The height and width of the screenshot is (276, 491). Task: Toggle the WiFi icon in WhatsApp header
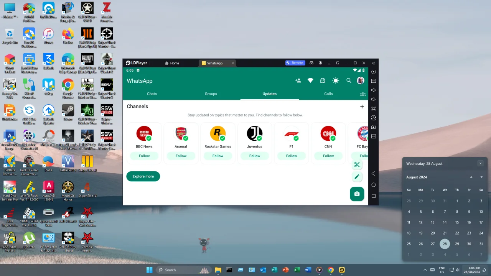(310, 80)
